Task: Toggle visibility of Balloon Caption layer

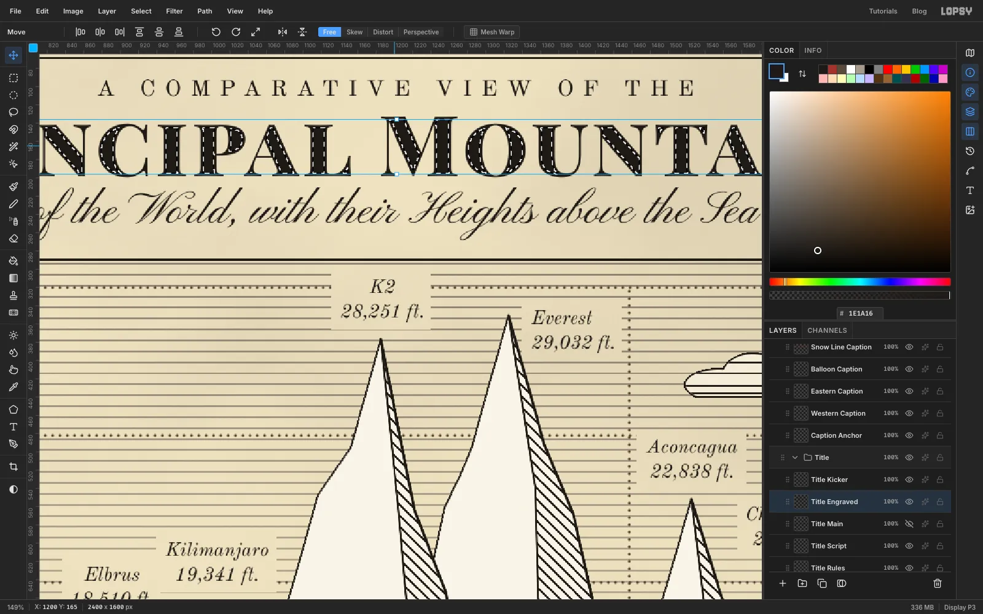Action: click(x=909, y=369)
